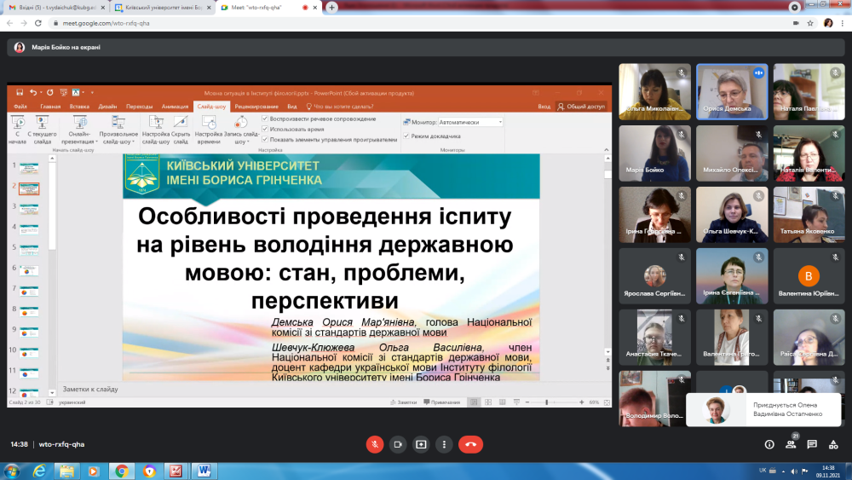Open Meet's three-dot more options menu
Screen dimensions: 852x480
click(444, 444)
